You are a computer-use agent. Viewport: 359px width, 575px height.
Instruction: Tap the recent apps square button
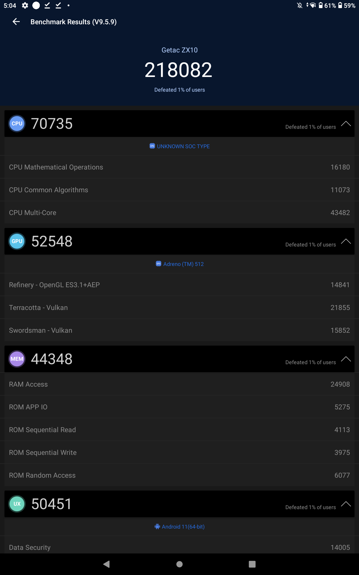point(252,564)
